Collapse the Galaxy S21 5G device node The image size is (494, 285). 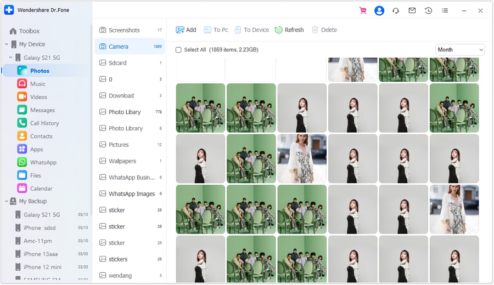[11, 58]
